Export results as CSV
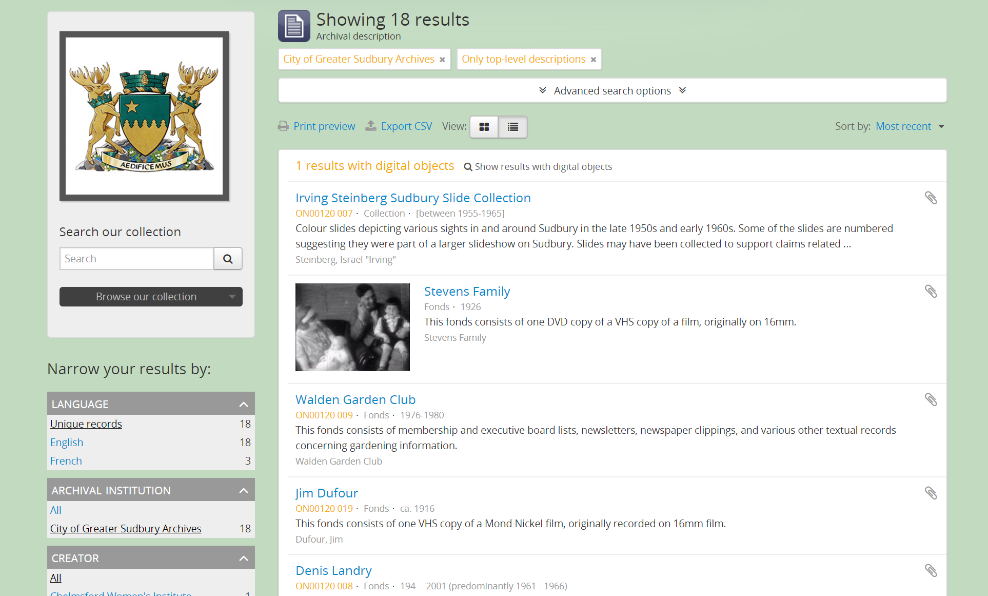Viewport: 988px width, 596px height. pos(406,126)
